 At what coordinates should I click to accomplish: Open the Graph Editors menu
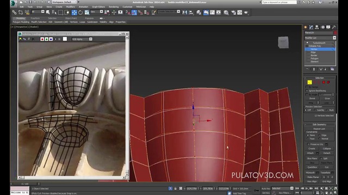[98, 7]
